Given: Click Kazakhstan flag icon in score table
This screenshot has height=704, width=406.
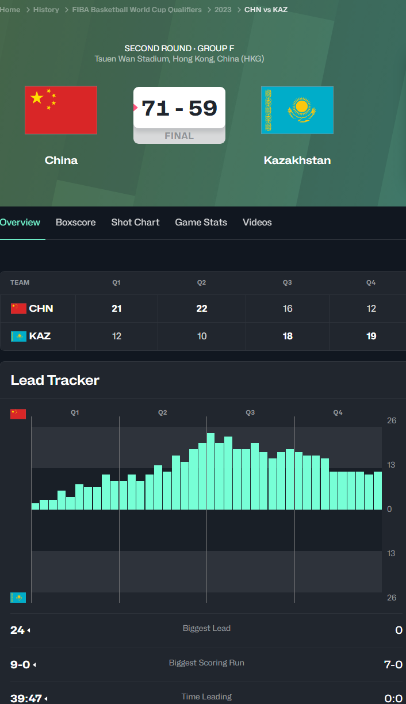Looking at the screenshot, I should [x=18, y=336].
